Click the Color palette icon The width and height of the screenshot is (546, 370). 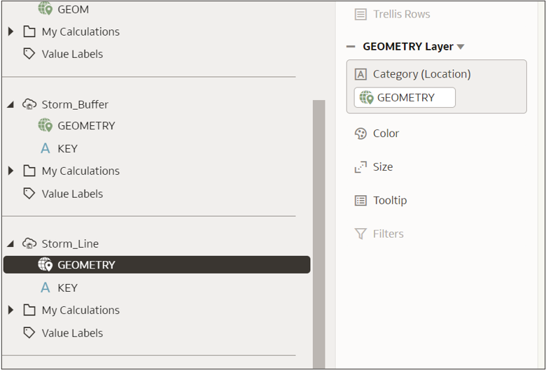pyautogui.click(x=360, y=134)
